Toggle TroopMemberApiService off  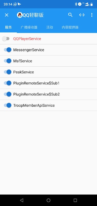(x=8, y=105)
